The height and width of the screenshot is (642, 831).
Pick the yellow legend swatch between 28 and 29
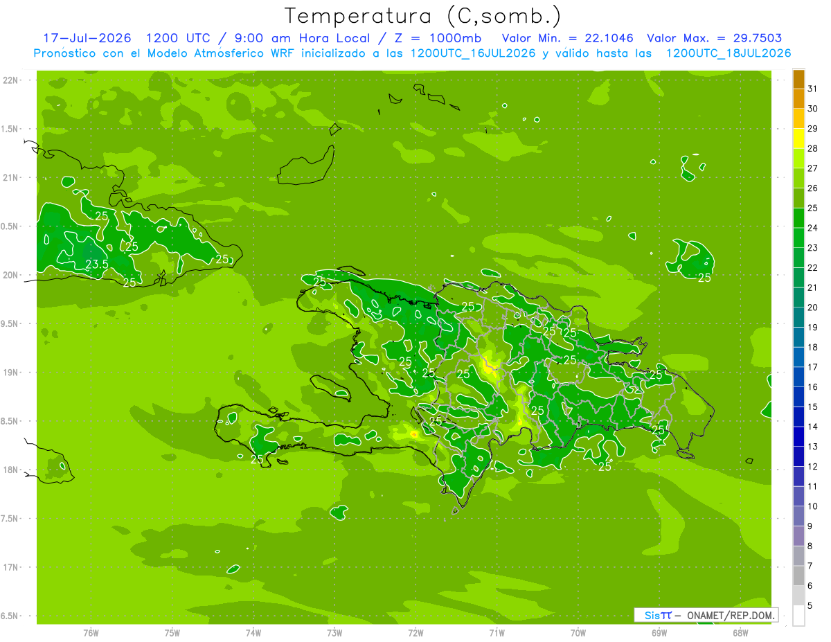pos(798,139)
